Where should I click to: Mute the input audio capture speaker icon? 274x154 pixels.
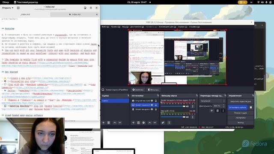188,107
